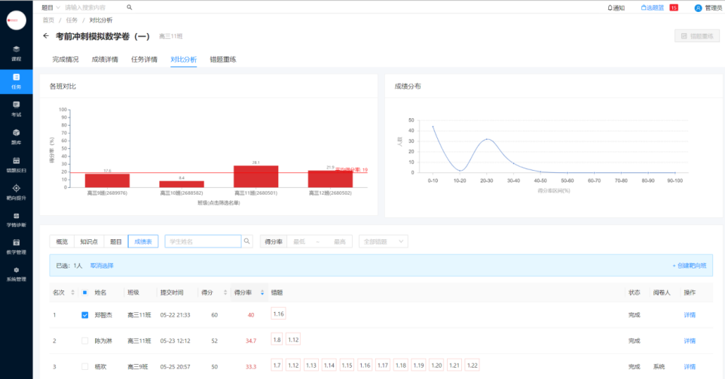Open the 通知 bell notifications

(616, 8)
